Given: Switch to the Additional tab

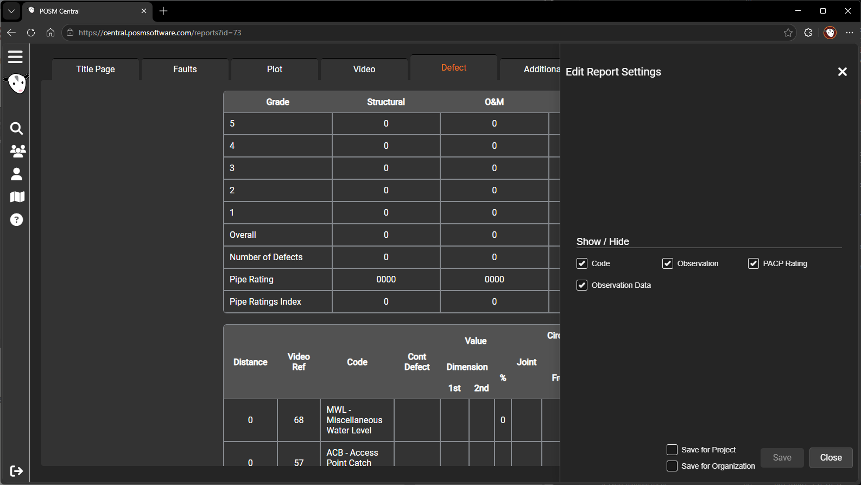Looking at the screenshot, I should [x=530, y=69].
